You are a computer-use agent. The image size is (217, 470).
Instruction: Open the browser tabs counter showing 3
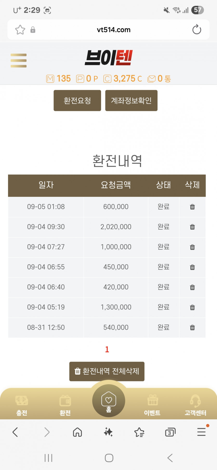click(x=170, y=432)
